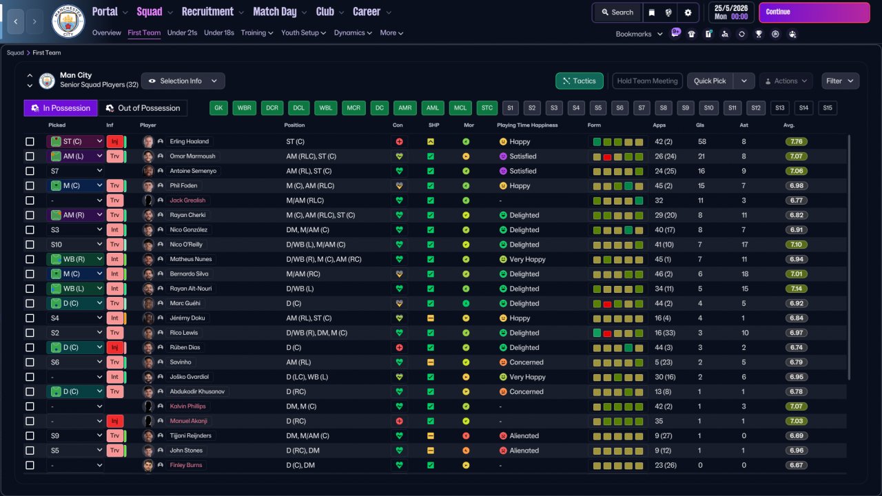Click the Manchester City club badge

[68, 21]
